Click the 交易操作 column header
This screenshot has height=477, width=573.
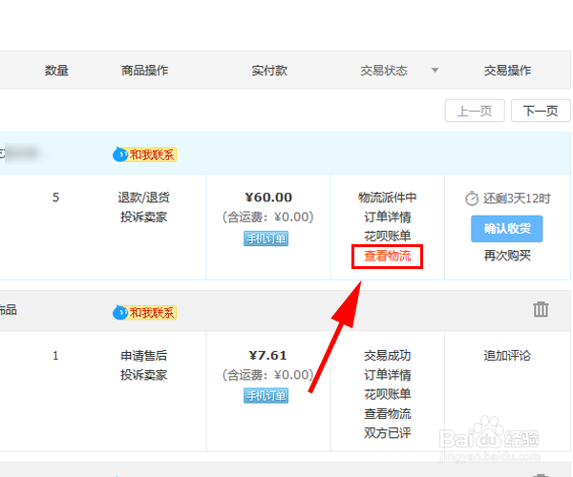(508, 71)
